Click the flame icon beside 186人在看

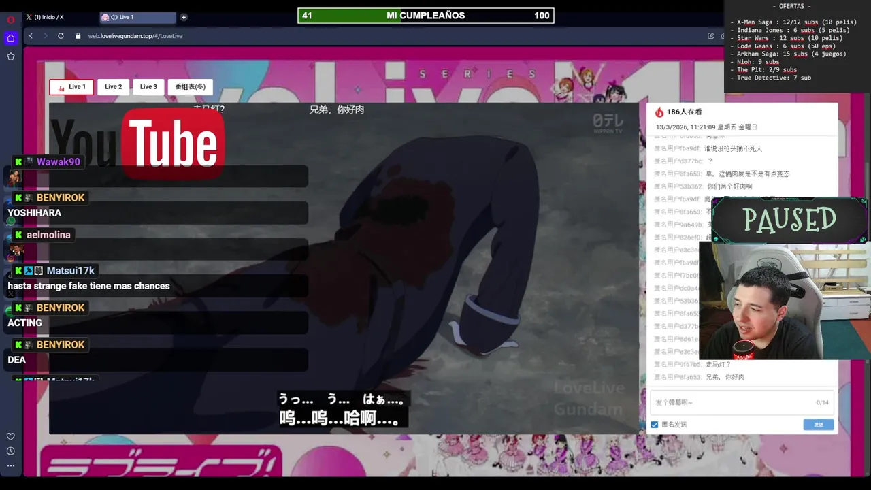(659, 112)
